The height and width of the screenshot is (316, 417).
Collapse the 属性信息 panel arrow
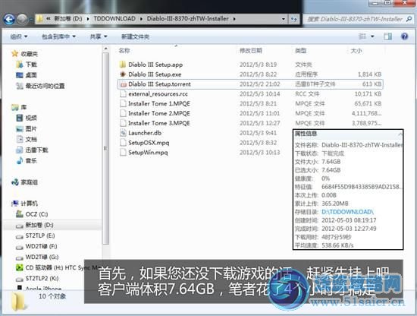(400, 134)
